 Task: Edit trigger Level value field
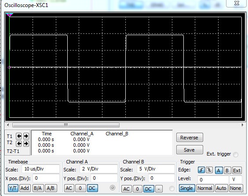coord(213,180)
